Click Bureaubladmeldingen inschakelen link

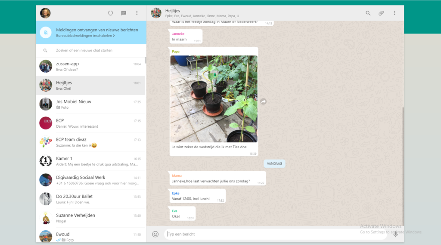point(85,36)
